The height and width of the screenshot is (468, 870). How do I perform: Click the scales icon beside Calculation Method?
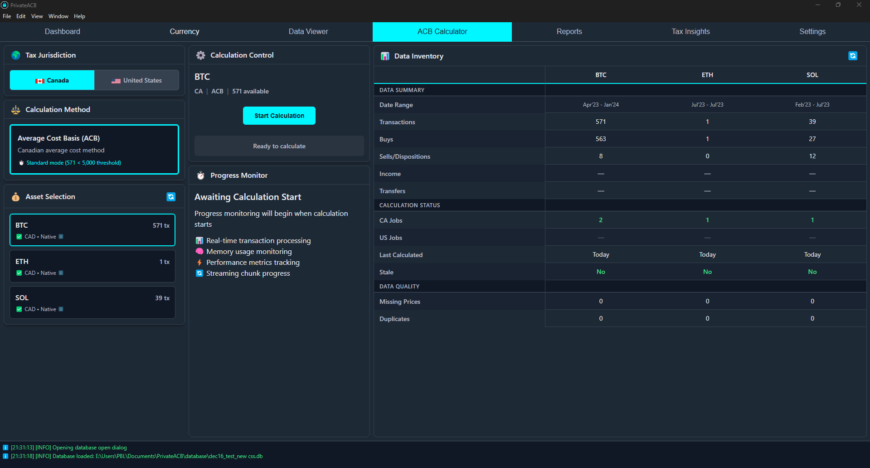click(15, 109)
